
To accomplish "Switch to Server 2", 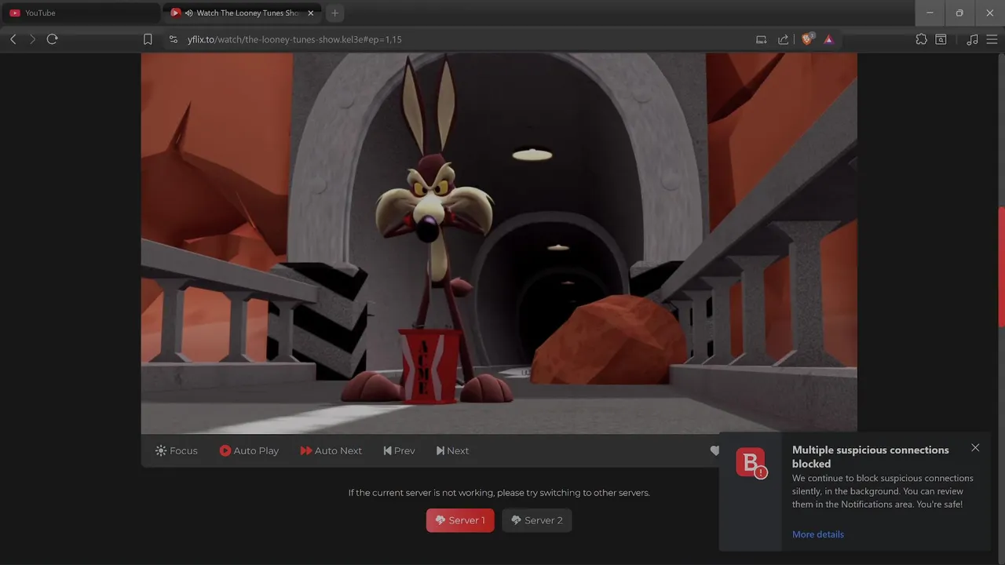I will coord(537,520).
